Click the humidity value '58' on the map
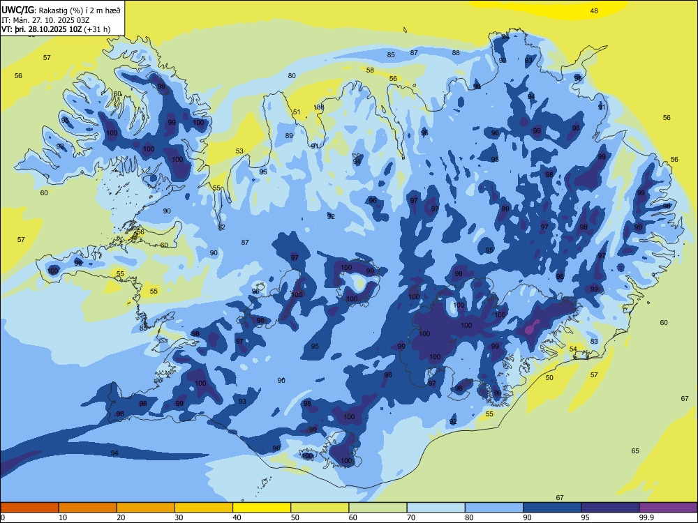This screenshot has height=523, width=698. point(370,70)
